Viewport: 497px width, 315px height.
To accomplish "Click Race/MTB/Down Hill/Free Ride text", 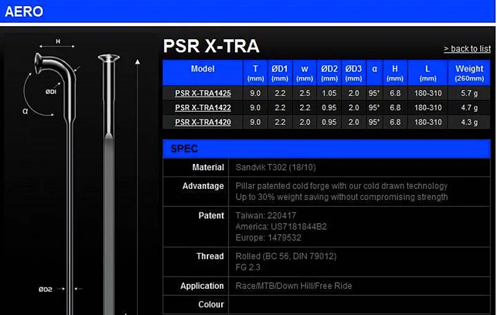I will pyautogui.click(x=293, y=286).
